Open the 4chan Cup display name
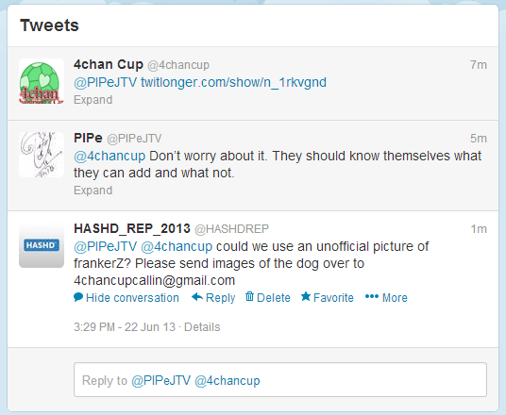The height and width of the screenshot is (415, 506). [x=109, y=64]
